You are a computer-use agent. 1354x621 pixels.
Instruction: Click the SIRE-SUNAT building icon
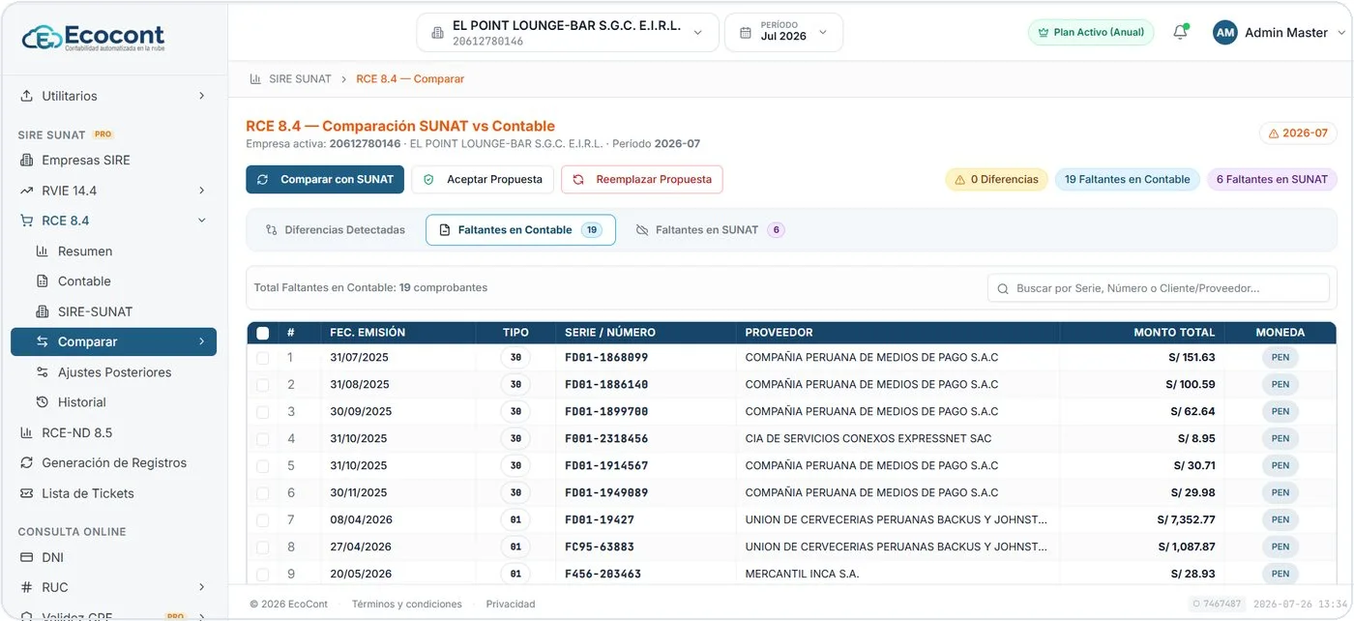coord(42,311)
